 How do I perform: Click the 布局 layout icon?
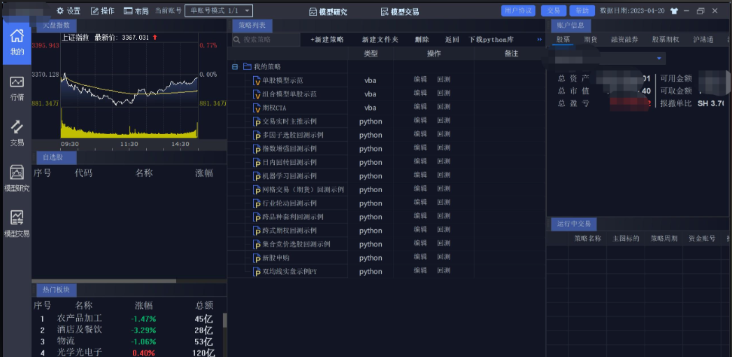point(128,11)
